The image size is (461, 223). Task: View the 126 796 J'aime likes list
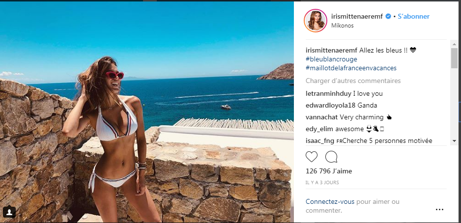click(x=329, y=171)
